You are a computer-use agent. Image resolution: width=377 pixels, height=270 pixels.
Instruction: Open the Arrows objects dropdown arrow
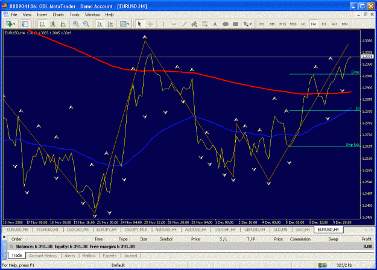[251, 24]
